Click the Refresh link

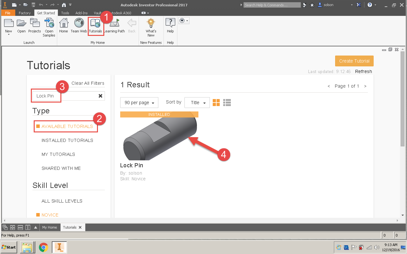[363, 71]
